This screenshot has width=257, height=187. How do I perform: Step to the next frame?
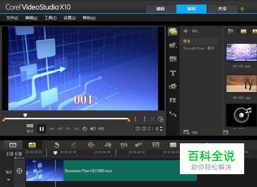(x=68, y=129)
